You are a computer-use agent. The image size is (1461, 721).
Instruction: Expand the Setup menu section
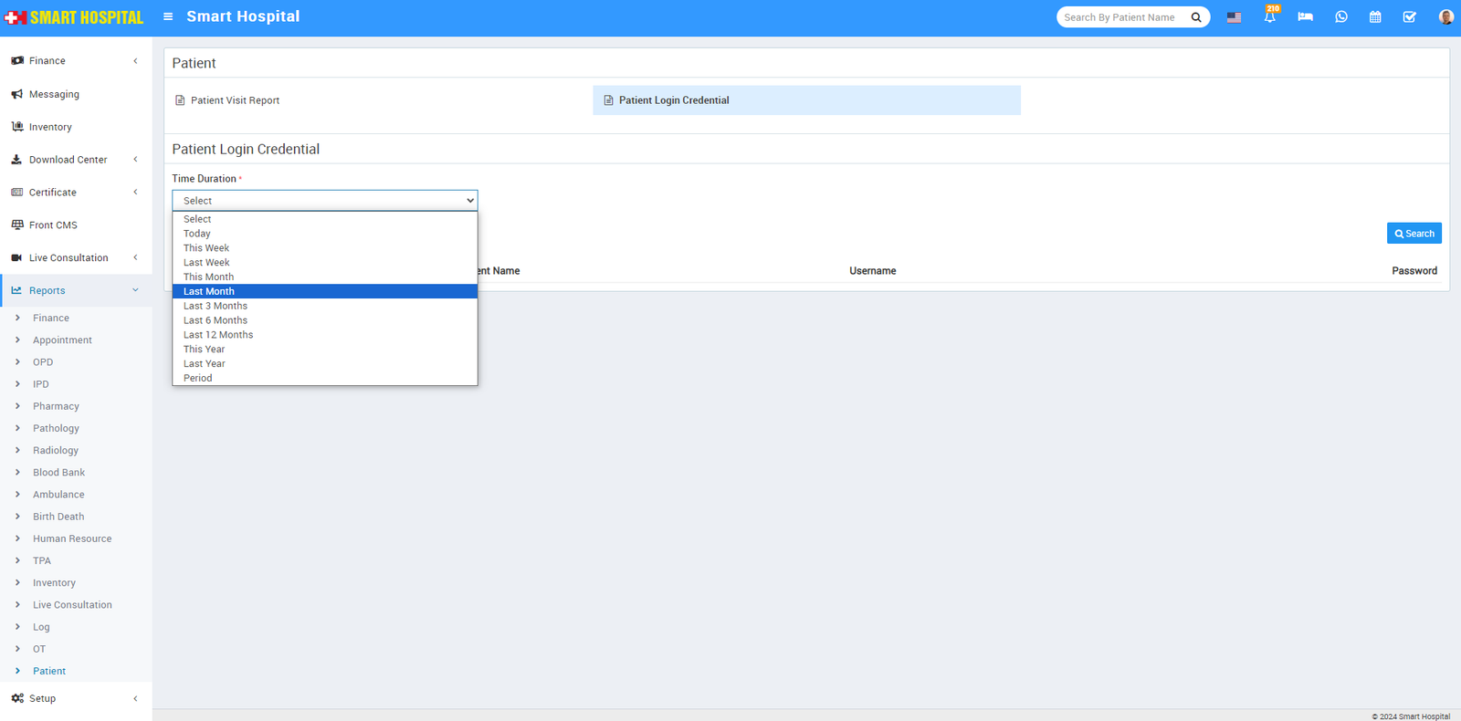(43, 698)
